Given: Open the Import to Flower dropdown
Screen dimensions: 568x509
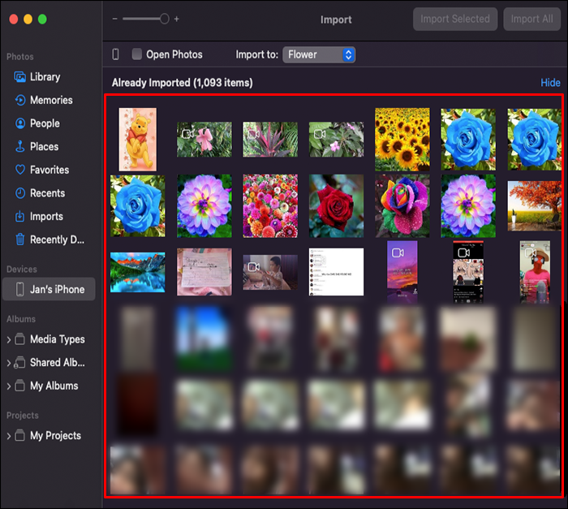Looking at the screenshot, I should coord(319,54).
